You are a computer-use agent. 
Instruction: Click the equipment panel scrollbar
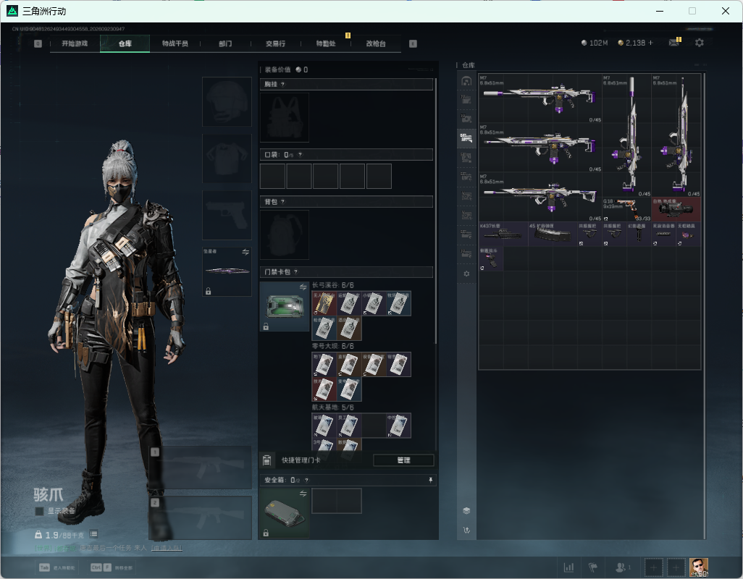point(435,211)
